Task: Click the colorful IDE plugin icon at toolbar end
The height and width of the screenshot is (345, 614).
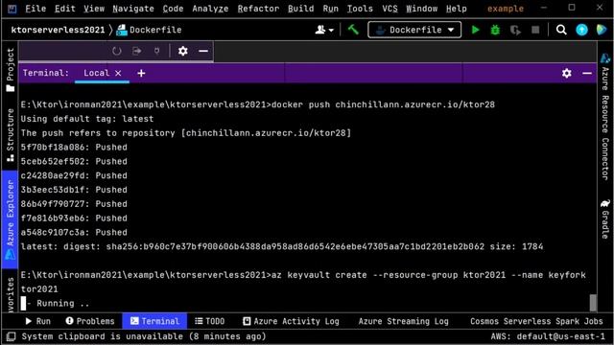Action: tap(602, 30)
